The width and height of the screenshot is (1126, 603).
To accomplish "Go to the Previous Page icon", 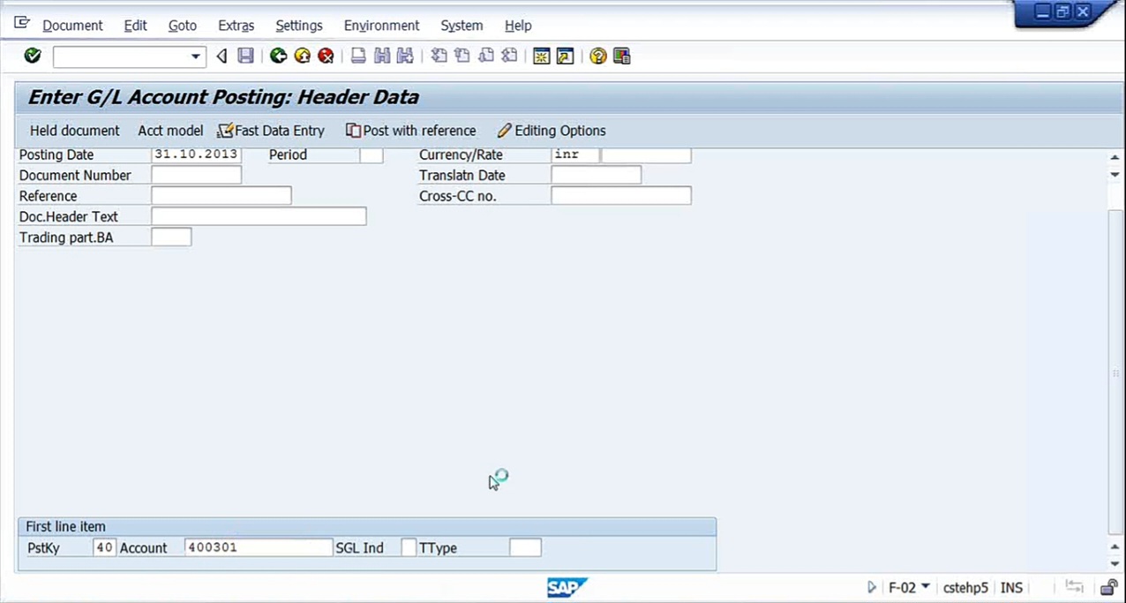I will coord(462,57).
